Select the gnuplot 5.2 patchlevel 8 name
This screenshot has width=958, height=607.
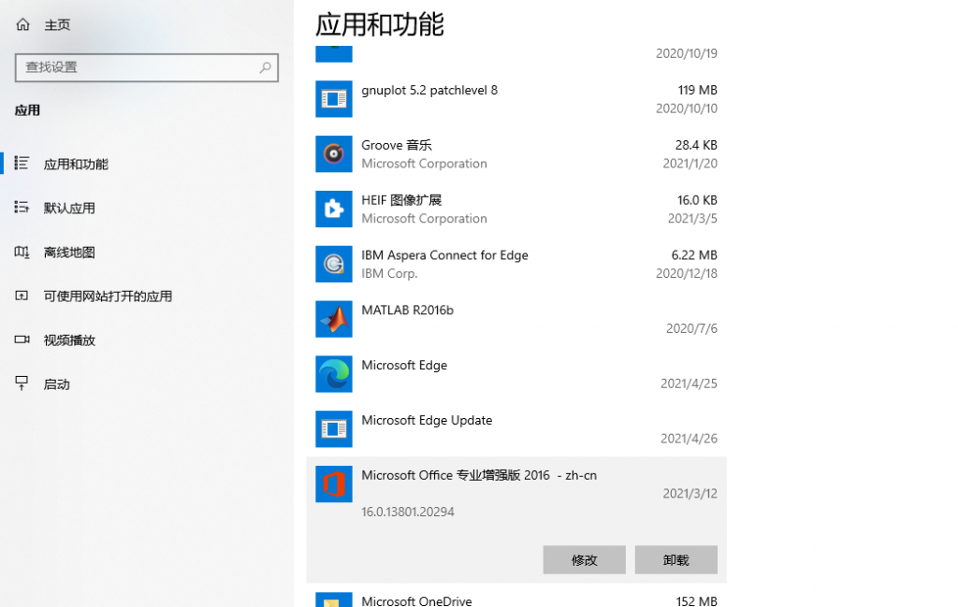click(429, 91)
